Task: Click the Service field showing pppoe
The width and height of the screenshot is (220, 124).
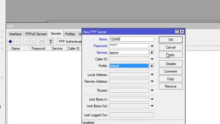Action: coord(129,53)
